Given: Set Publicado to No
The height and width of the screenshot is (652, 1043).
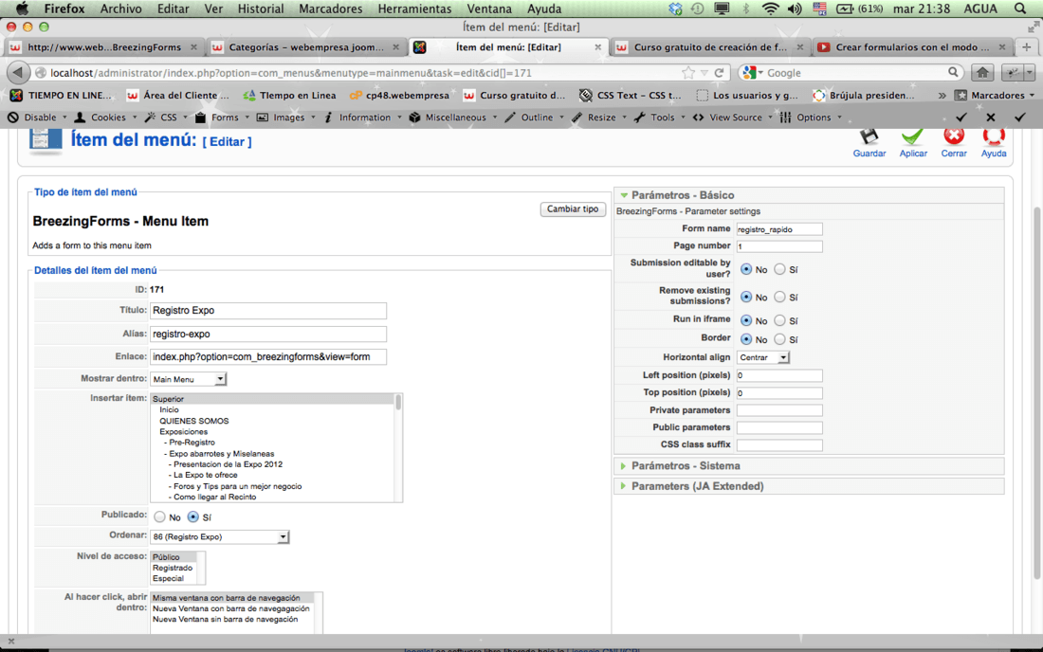Looking at the screenshot, I should click(x=159, y=517).
